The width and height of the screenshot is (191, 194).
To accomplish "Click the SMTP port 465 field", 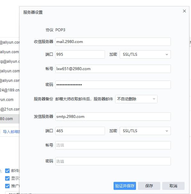I will 80,131.
